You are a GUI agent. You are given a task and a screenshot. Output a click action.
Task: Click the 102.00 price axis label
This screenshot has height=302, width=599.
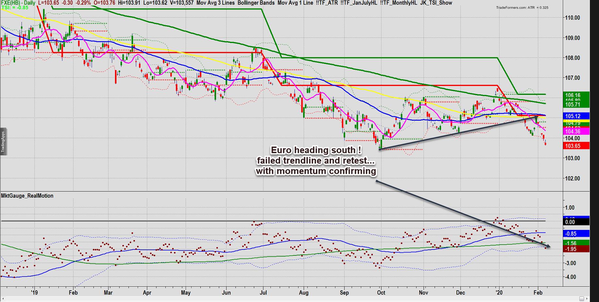573,178
